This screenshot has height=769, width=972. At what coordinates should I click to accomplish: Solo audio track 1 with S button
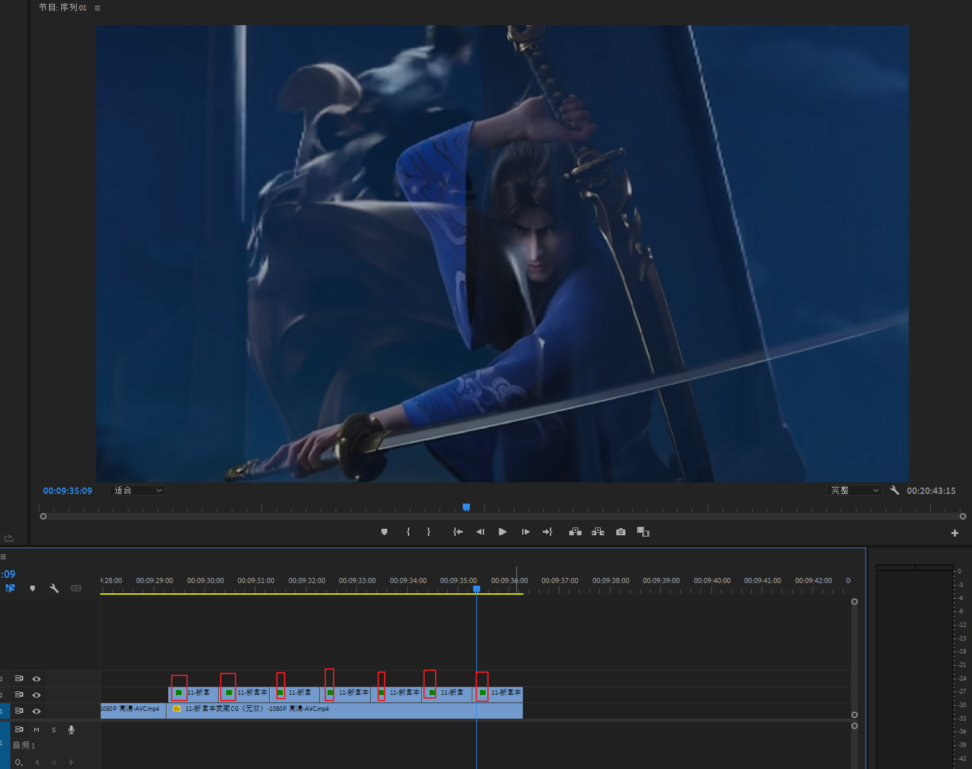[x=54, y=730]
